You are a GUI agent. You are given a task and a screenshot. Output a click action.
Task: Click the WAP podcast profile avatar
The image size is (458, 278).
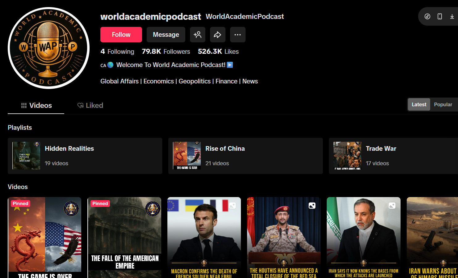[48, 48]
